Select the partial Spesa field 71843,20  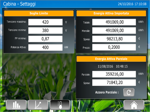(114, 82)
